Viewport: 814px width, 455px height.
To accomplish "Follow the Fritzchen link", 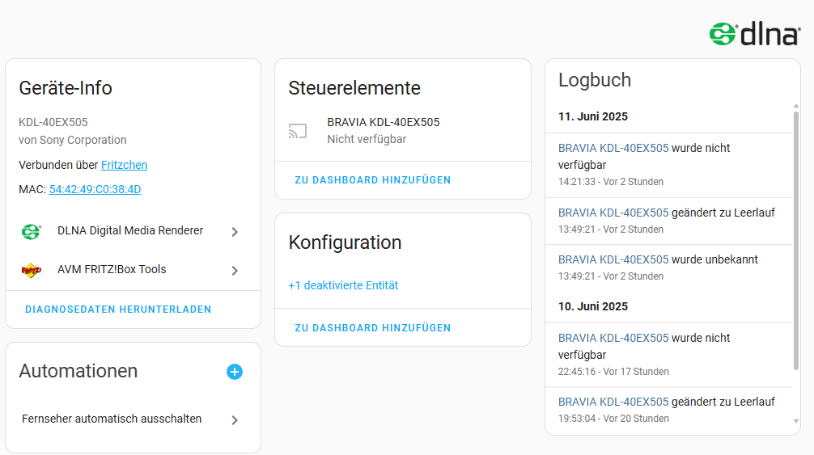I will click(x=124, y=165).
